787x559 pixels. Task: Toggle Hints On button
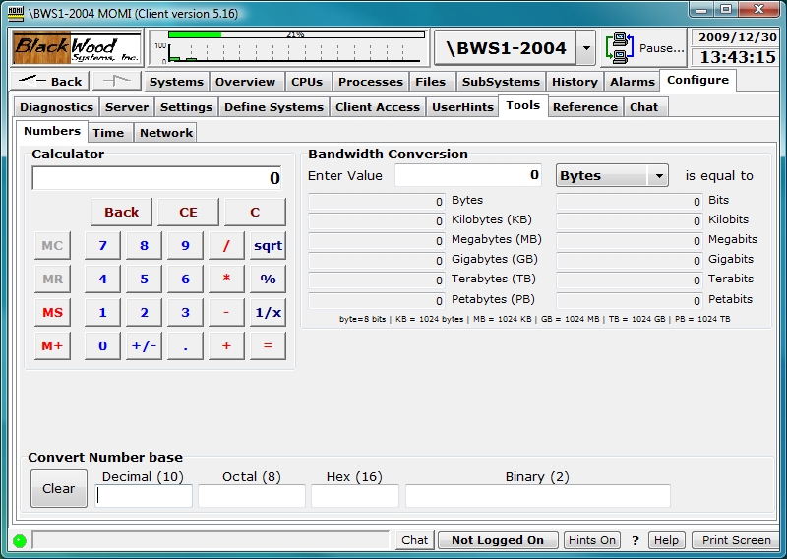pos(592,540)
